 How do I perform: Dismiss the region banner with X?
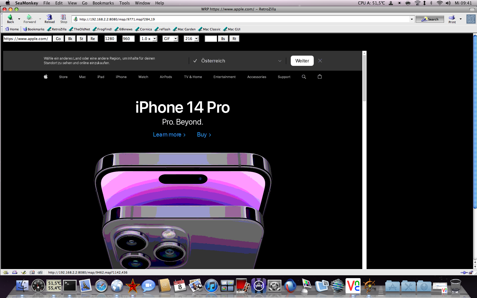[x=320, y=61]
